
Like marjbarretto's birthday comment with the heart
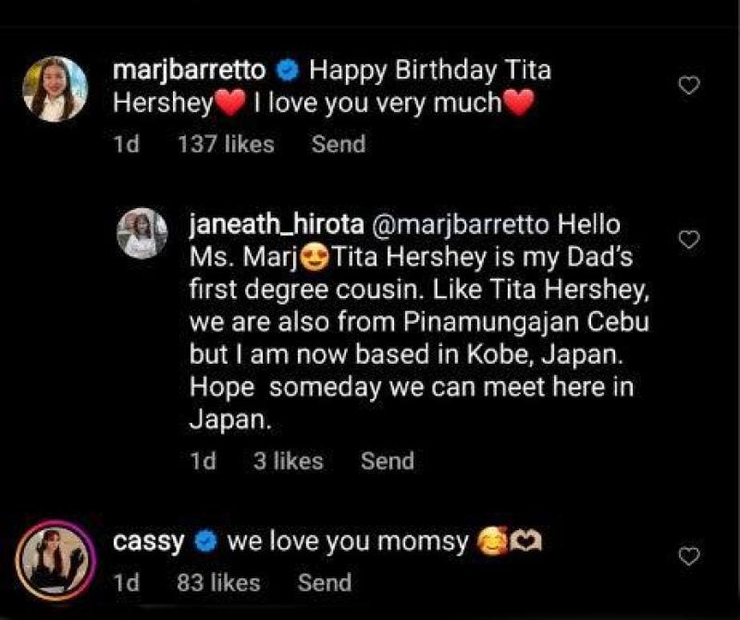click(689, 86)
